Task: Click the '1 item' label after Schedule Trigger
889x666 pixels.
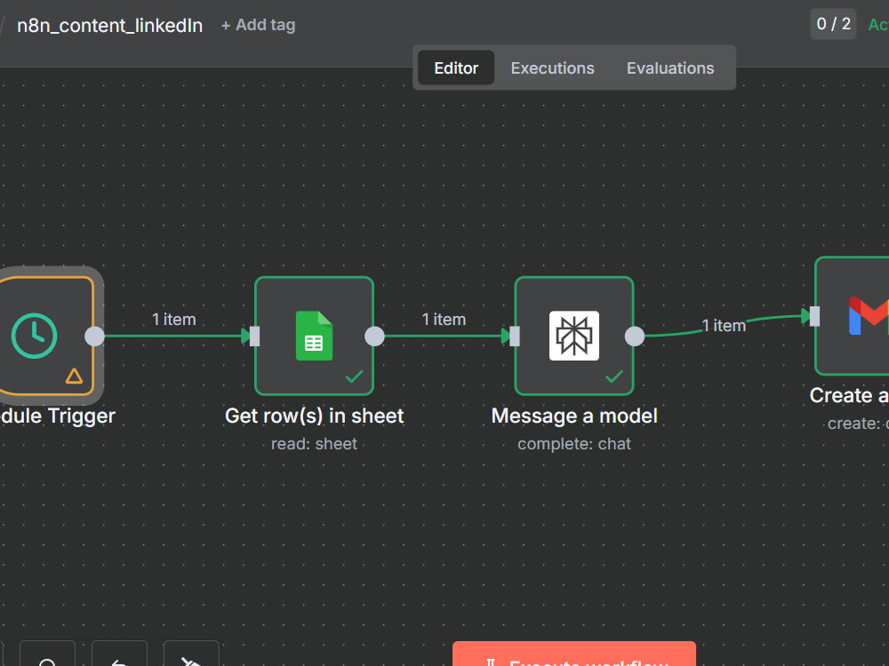Action: pos(173,320)
